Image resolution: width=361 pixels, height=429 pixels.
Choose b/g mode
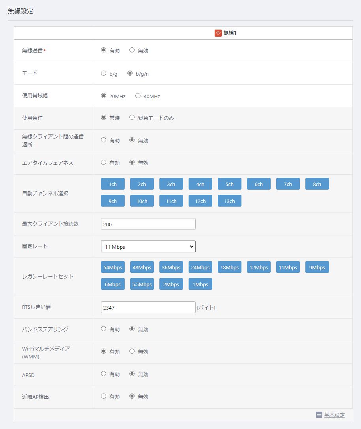(103, 73)
